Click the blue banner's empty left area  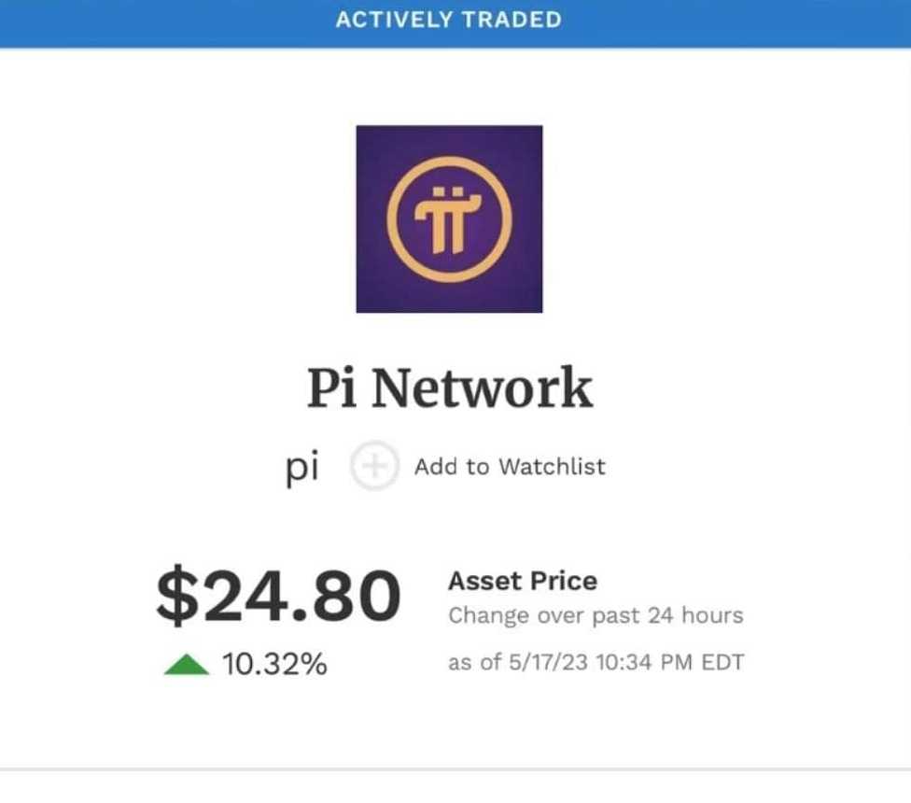tap(140, 21)
